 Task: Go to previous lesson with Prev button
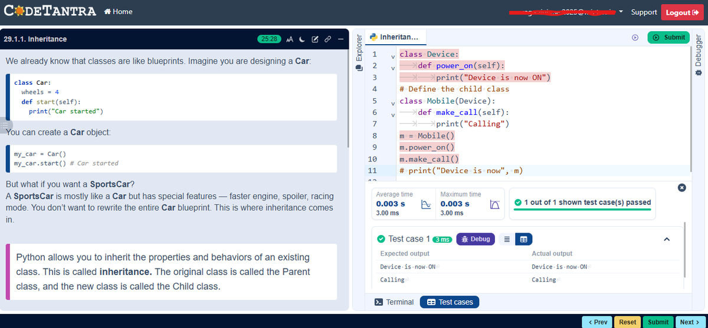click(x=598, y=322)
